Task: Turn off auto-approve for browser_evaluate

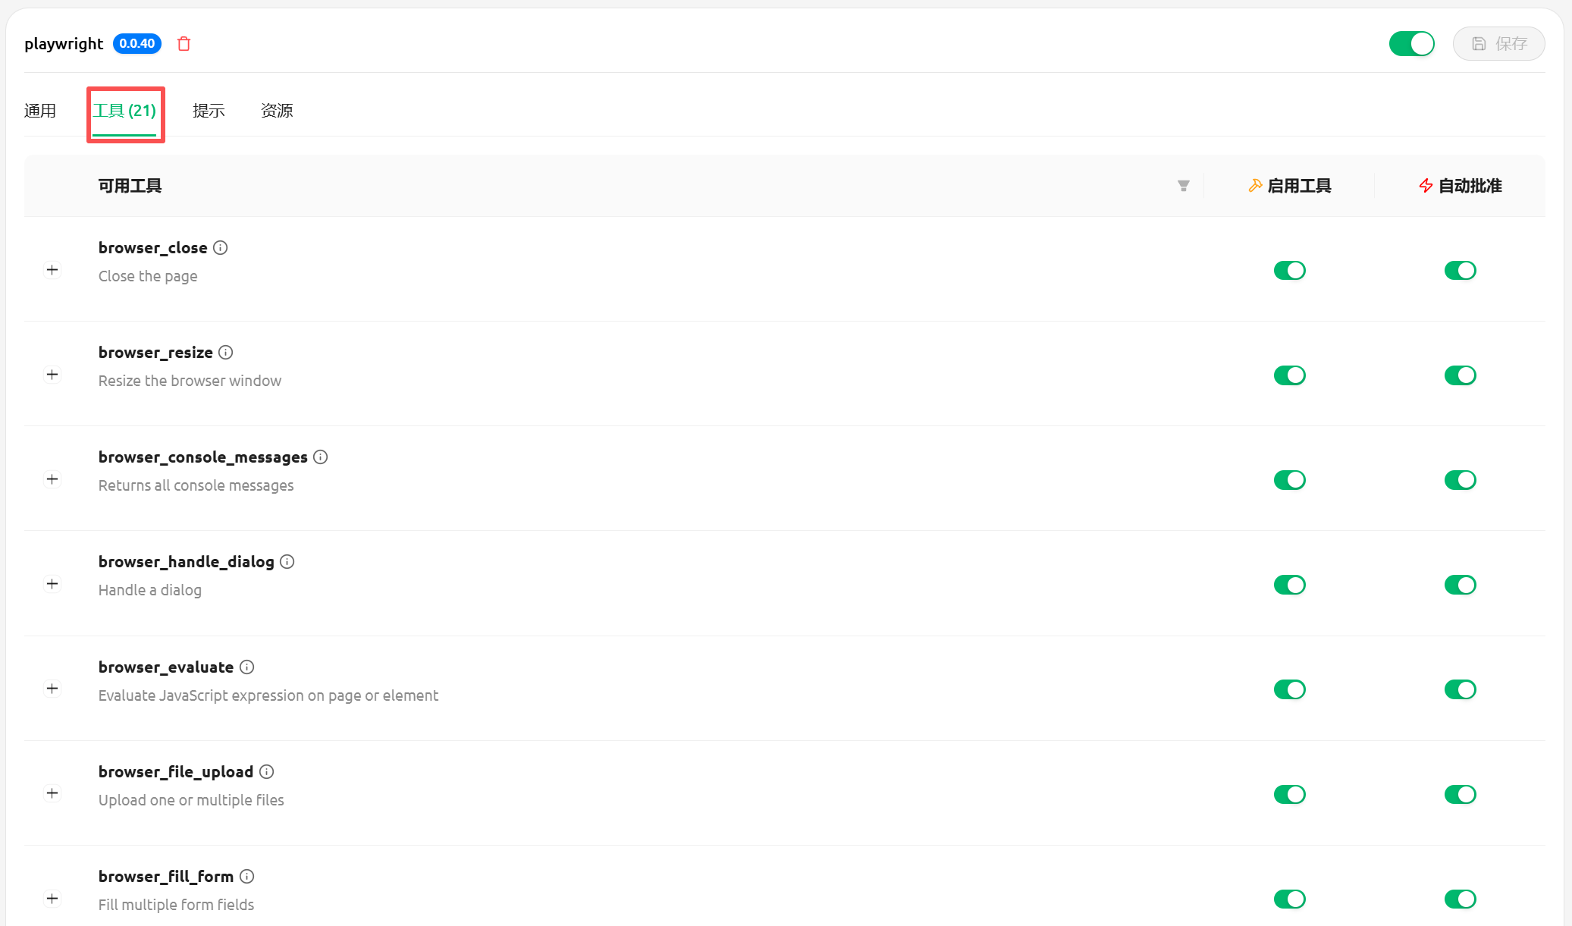Action: (x=1460, y=689)
